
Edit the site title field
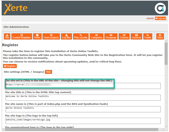(83, 98)
